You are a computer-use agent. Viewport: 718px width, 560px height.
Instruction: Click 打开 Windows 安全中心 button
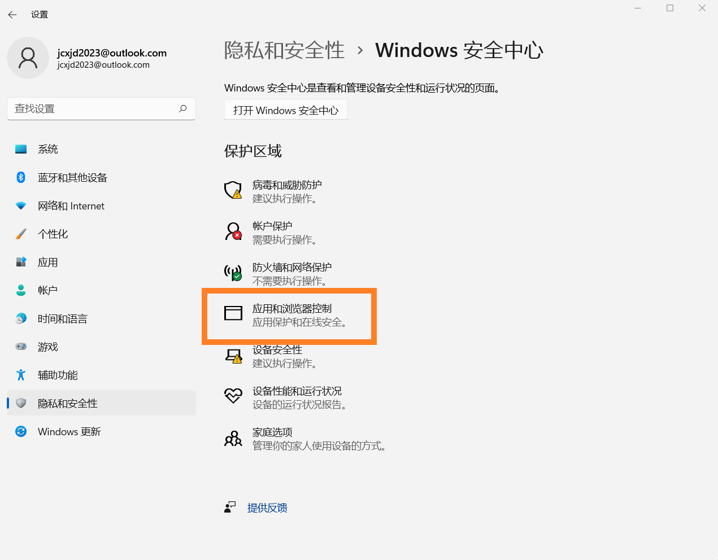pyautogui.click(x=286, y=110)
